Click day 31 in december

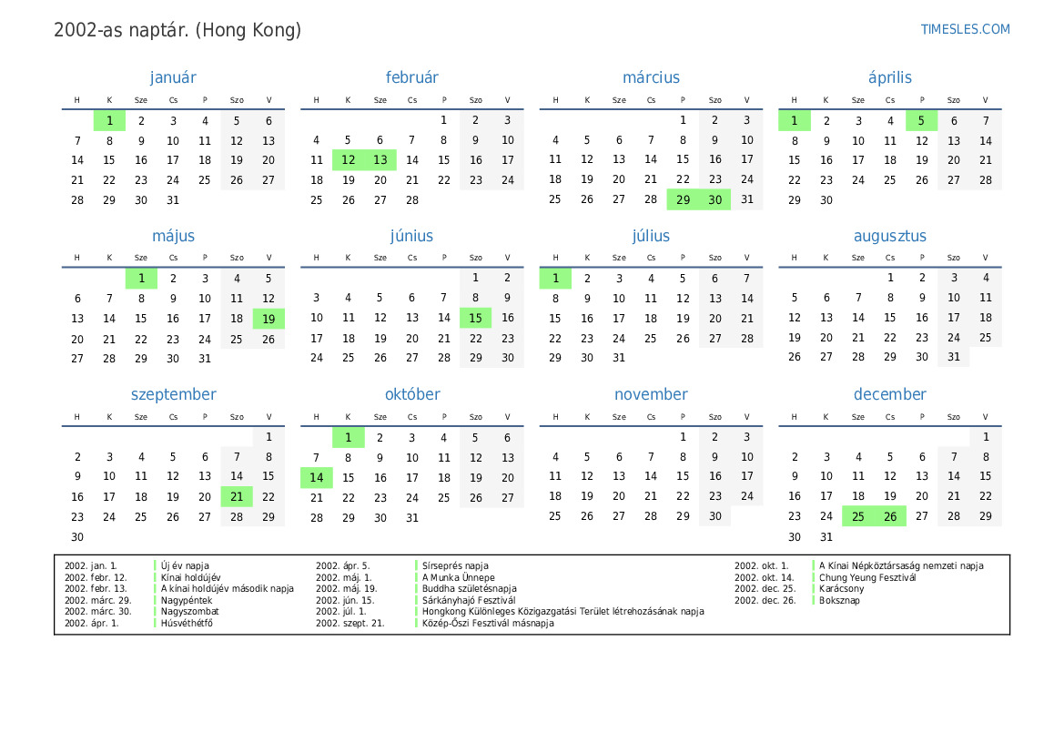(826, 537)
